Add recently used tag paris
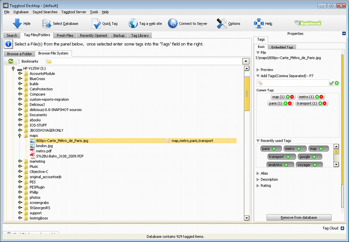This screenshot has height=242, width=349. click(274, 149)
